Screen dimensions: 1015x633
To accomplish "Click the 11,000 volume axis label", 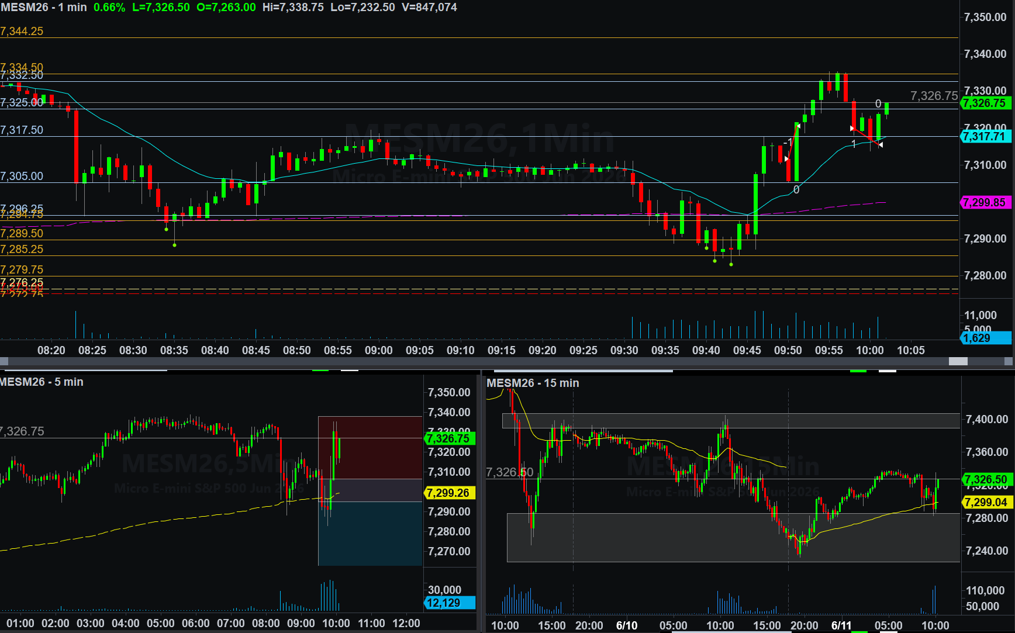I will point(981,316).
